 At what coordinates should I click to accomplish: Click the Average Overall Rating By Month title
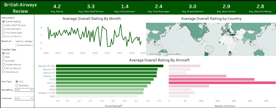pyautogui.click(x=92, y=19)
